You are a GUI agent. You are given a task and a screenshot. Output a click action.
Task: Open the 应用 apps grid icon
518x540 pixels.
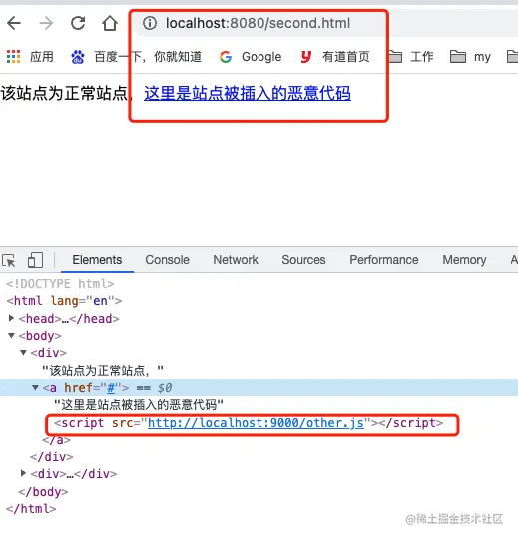pyautogui.click(x=13, y=57)
